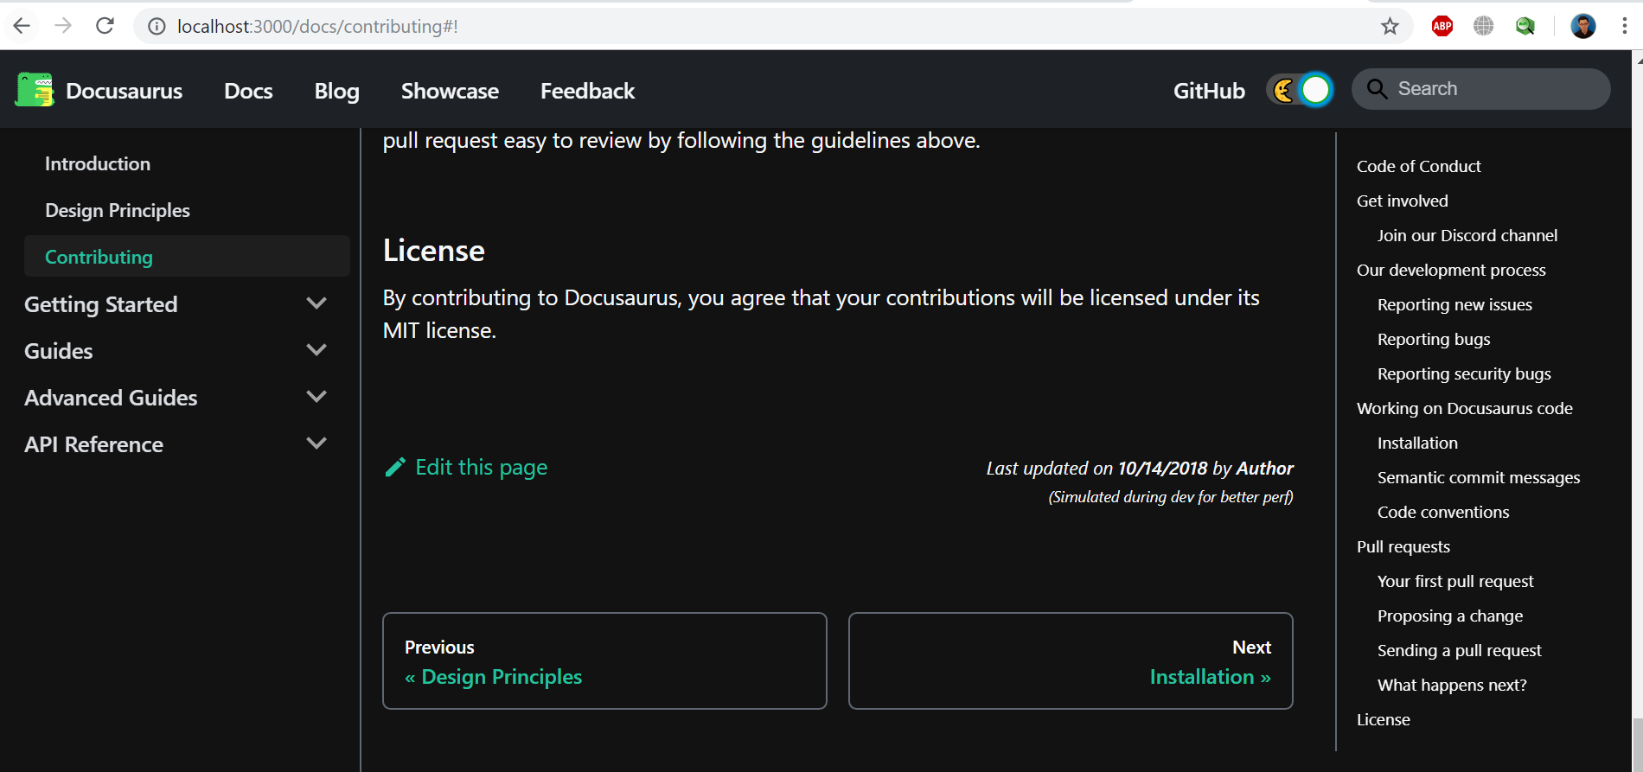View site information icon in address bar

click(157, 27)
